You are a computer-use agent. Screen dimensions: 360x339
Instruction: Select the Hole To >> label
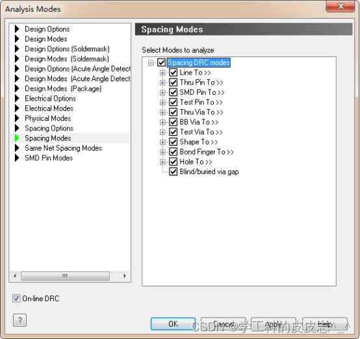(196, 162)
